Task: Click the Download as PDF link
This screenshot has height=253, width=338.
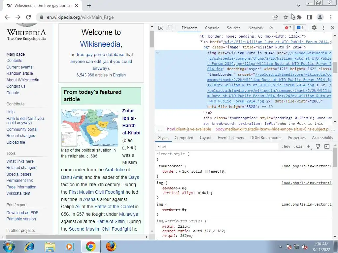Action: tap(22, 213)
